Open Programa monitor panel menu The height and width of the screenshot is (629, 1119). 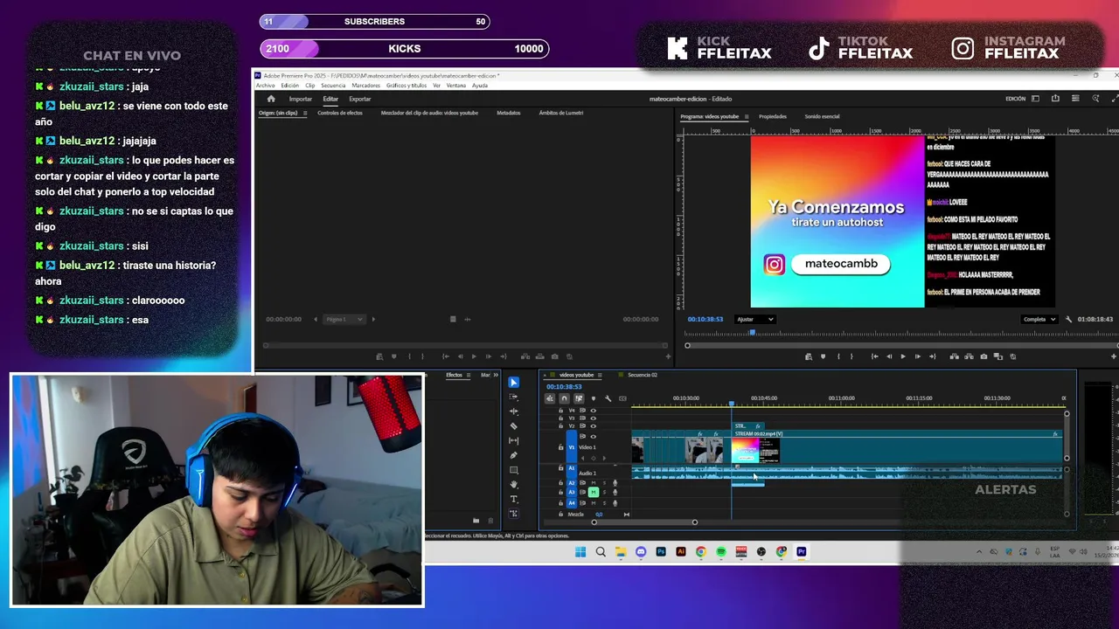coord(746,116)
